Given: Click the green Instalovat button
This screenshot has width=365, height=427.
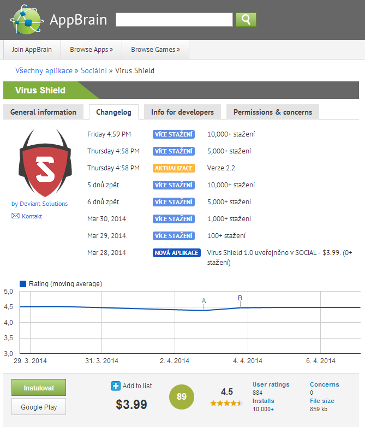Looking at the screenshot, I should pos(39,388).
